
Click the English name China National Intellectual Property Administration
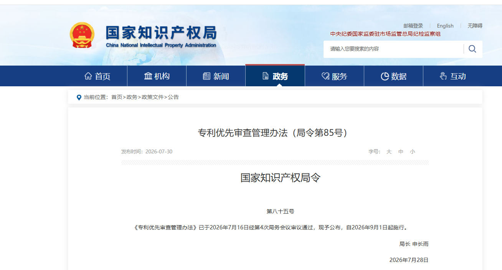(x=161, y=45)
